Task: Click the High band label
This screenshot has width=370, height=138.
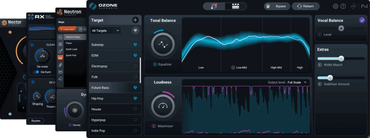Action: tap(300, 68)
